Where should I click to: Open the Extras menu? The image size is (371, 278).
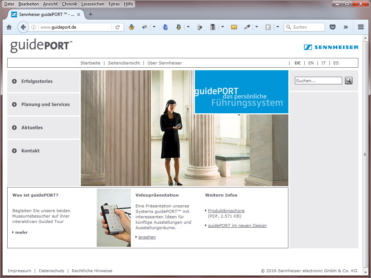[114, 4]
